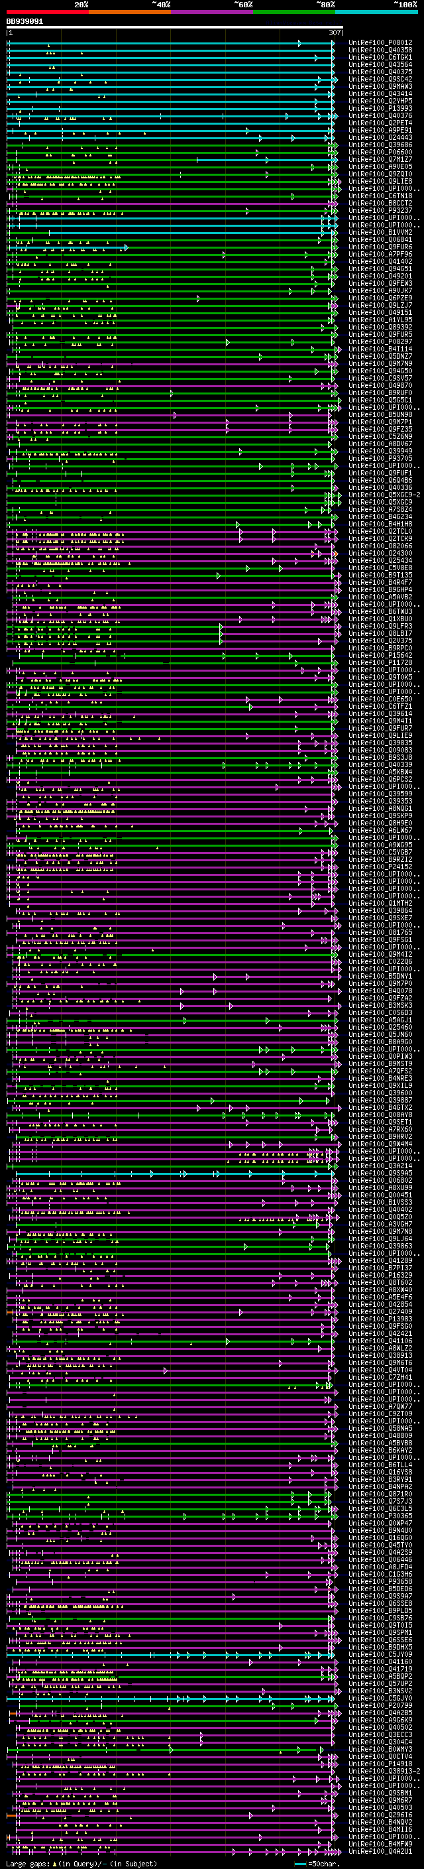Image resolution: width=424 pixels, height=1869 pixels.
Task: Click the query end position 307
Action: tap(335, 32)
